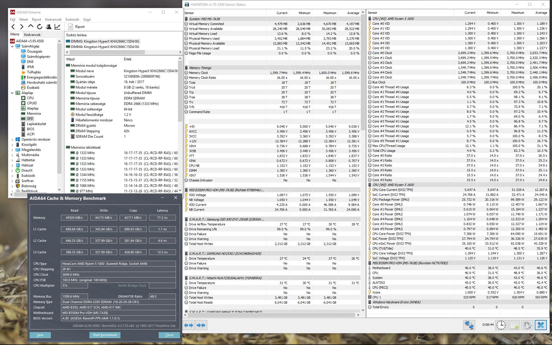Screen dimensions: 552x345
Task: Click the Total CPU Usage sensor row
Action: (x=458, y=151)
